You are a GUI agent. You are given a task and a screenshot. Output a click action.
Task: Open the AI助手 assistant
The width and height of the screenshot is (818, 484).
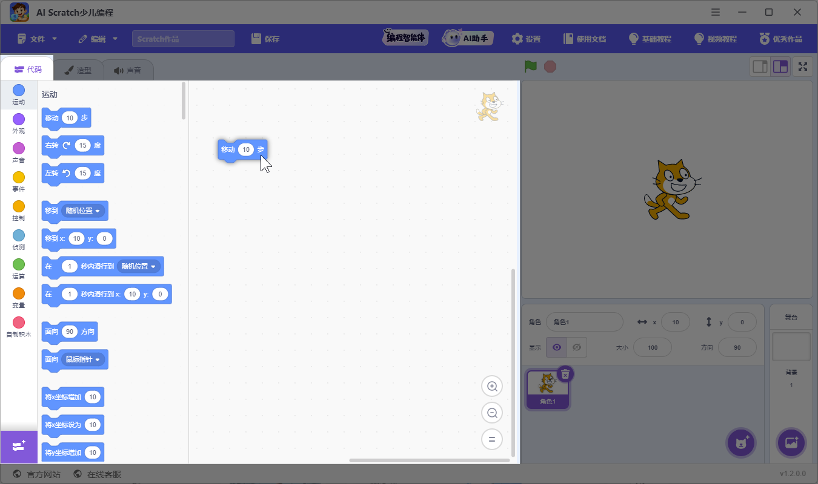[x=467, y=38]
